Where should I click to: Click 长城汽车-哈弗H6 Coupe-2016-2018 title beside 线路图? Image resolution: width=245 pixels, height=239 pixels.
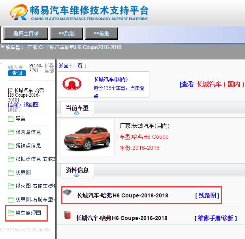(x=122, y=195)
